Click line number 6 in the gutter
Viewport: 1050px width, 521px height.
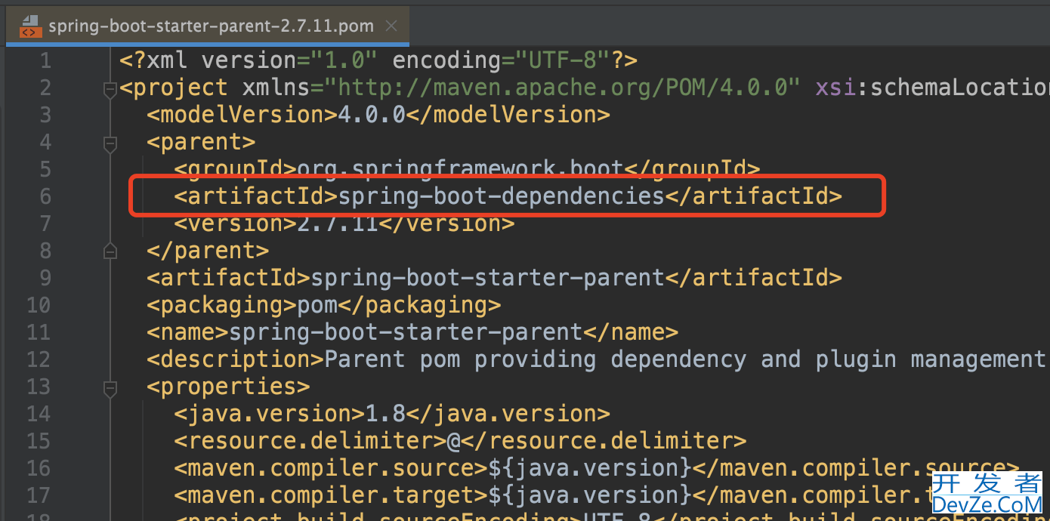44,196
